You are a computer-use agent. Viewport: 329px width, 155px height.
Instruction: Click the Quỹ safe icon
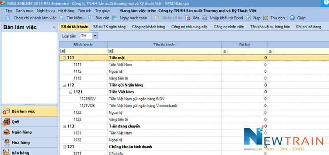(6, 122)
